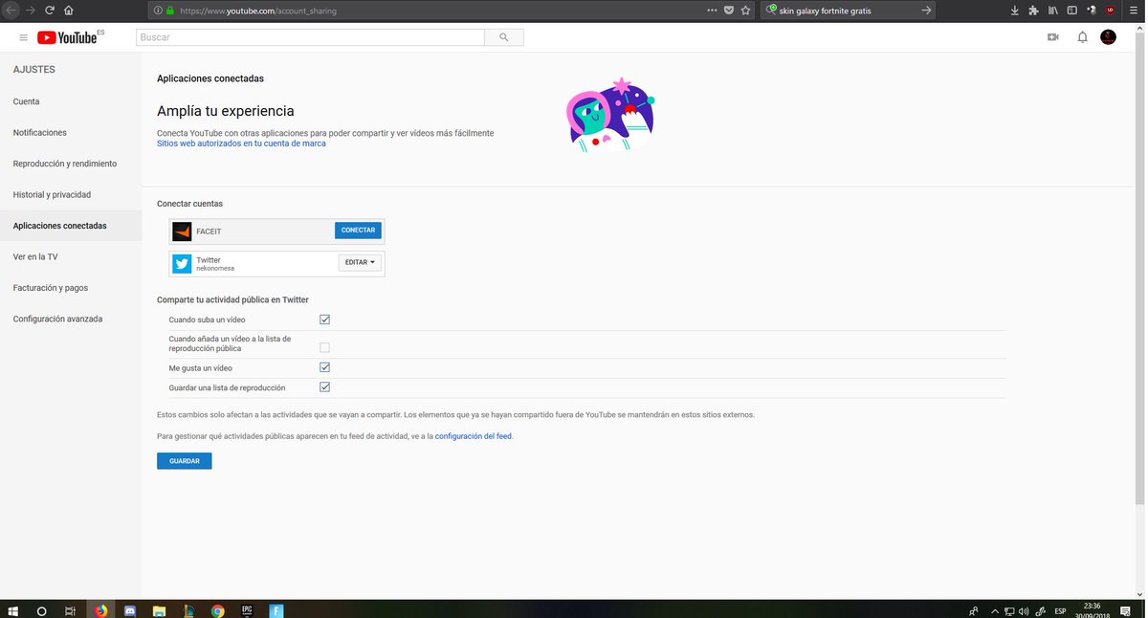
Task: Launch Epic Games from the taskbar
Action: [x=246, y=610]
